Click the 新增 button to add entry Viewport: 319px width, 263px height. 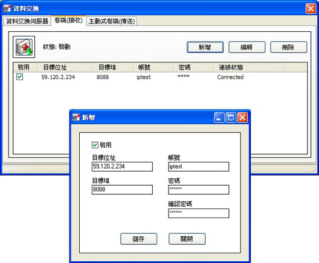click(x=205, y=47)
